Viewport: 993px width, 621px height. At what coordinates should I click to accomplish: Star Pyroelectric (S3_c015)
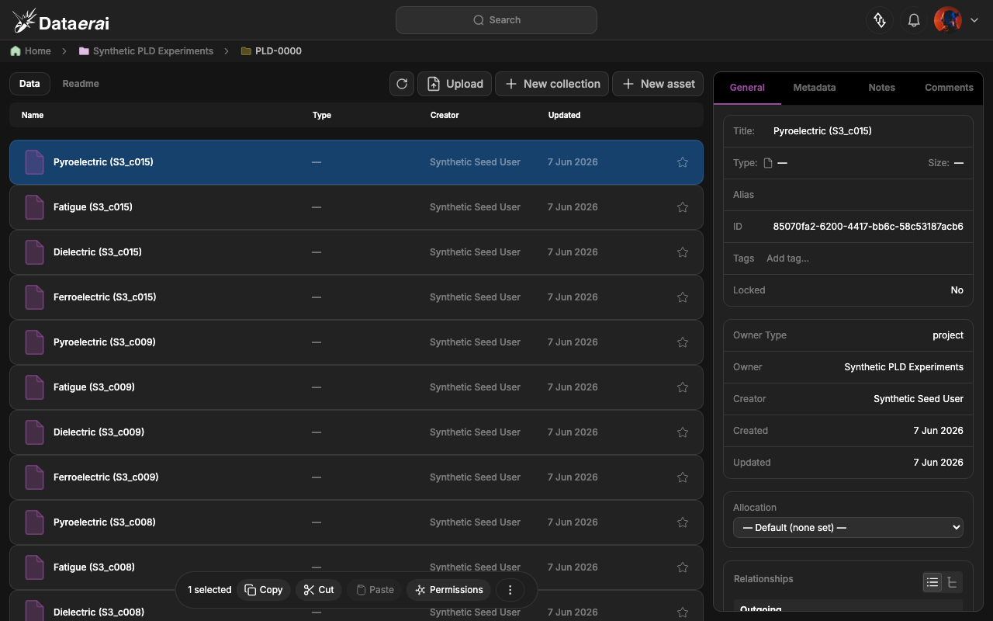click(683, 162)
